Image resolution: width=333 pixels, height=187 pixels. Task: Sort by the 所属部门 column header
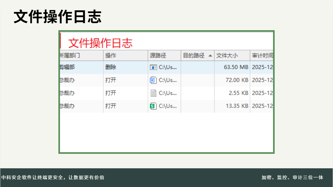tap(70, 56)
